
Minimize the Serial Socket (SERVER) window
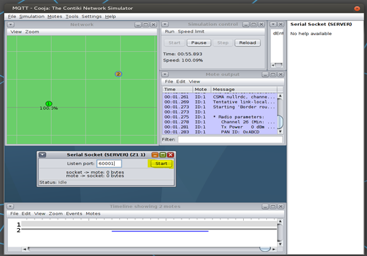(x=155, y=155)
